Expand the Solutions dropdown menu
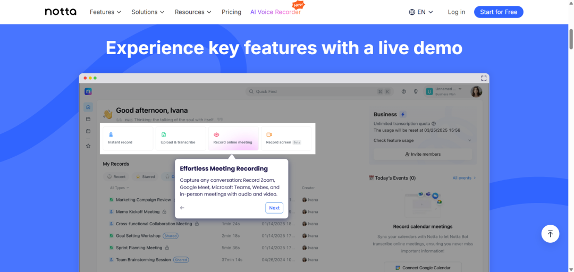Viewport: 574px width, 272px height. pos(148,12)
